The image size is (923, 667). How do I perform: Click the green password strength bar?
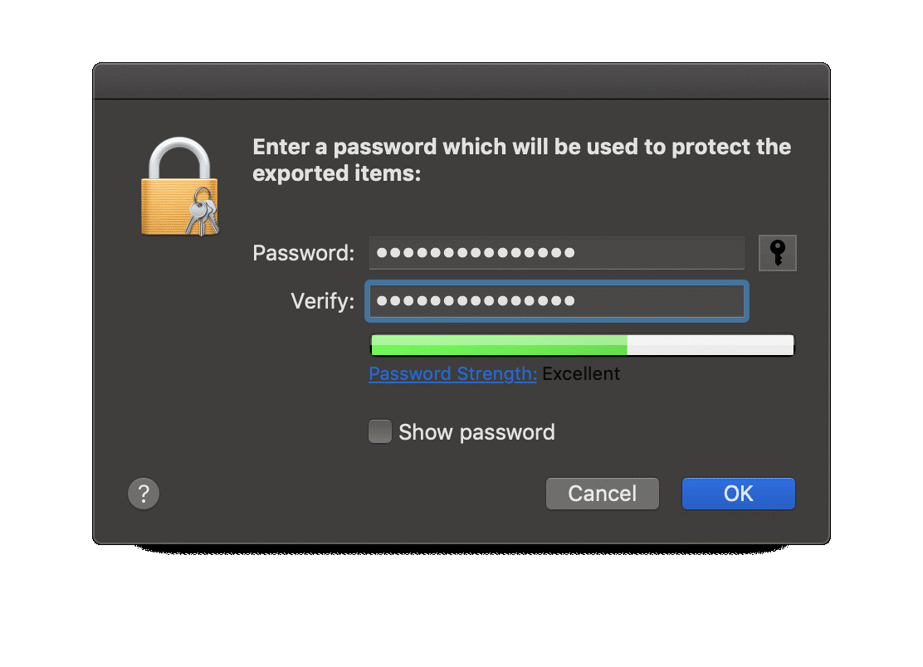point(498,343)
